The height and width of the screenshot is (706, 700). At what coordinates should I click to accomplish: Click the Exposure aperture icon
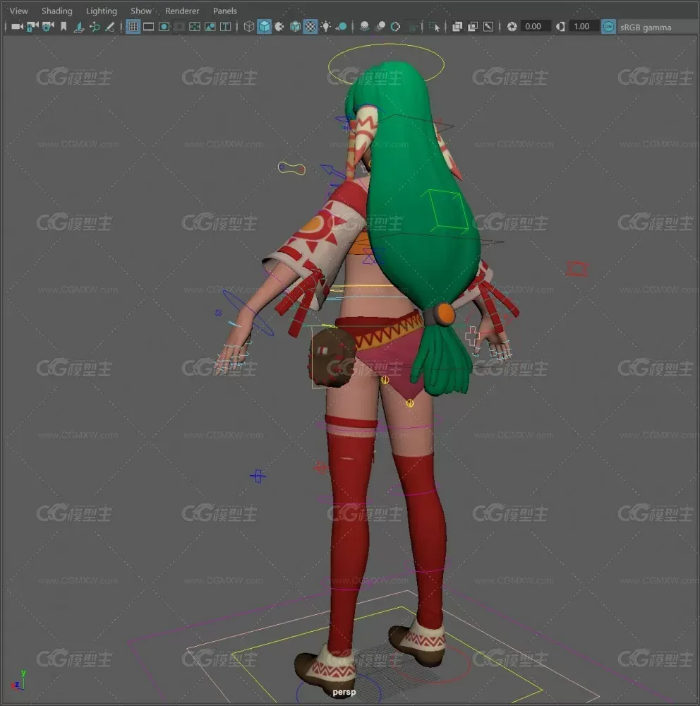point(512,27)
